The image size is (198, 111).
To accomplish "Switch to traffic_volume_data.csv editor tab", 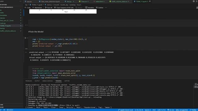I will pyautogui.click(x=119, y=2).
